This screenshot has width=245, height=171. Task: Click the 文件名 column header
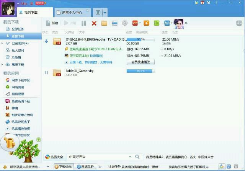(70, 32)
